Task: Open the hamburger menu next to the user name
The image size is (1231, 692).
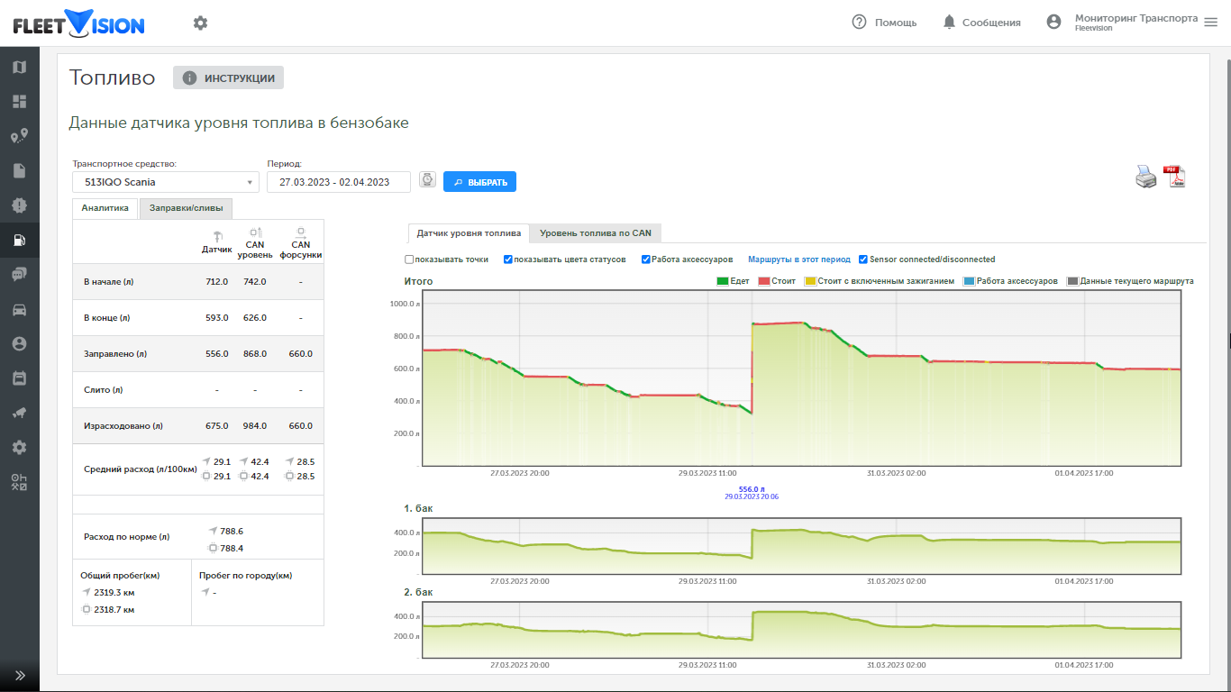Action: (x=1210, y=22)
